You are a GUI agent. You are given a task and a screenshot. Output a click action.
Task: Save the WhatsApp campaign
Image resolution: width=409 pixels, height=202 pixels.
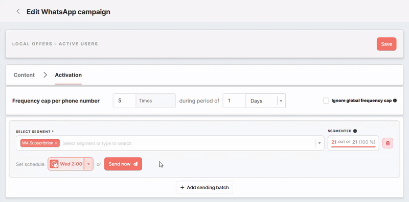click(387, 44)
